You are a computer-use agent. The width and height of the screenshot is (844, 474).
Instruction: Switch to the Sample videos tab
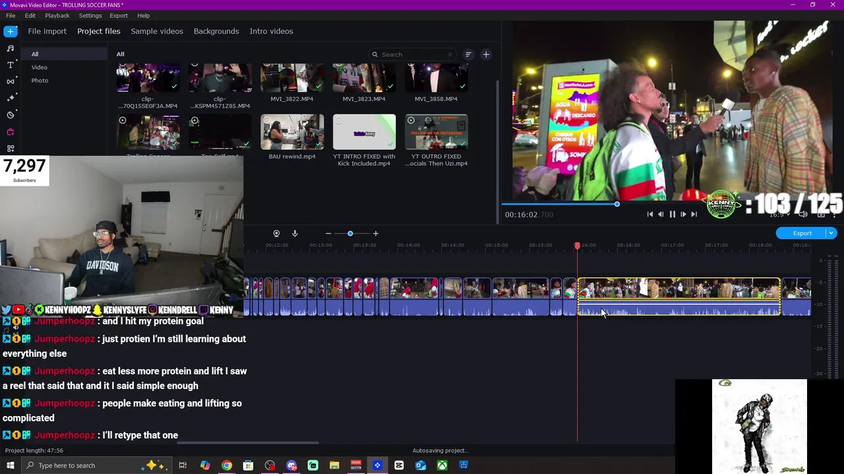pyautogui.click(x=157, y=31)
